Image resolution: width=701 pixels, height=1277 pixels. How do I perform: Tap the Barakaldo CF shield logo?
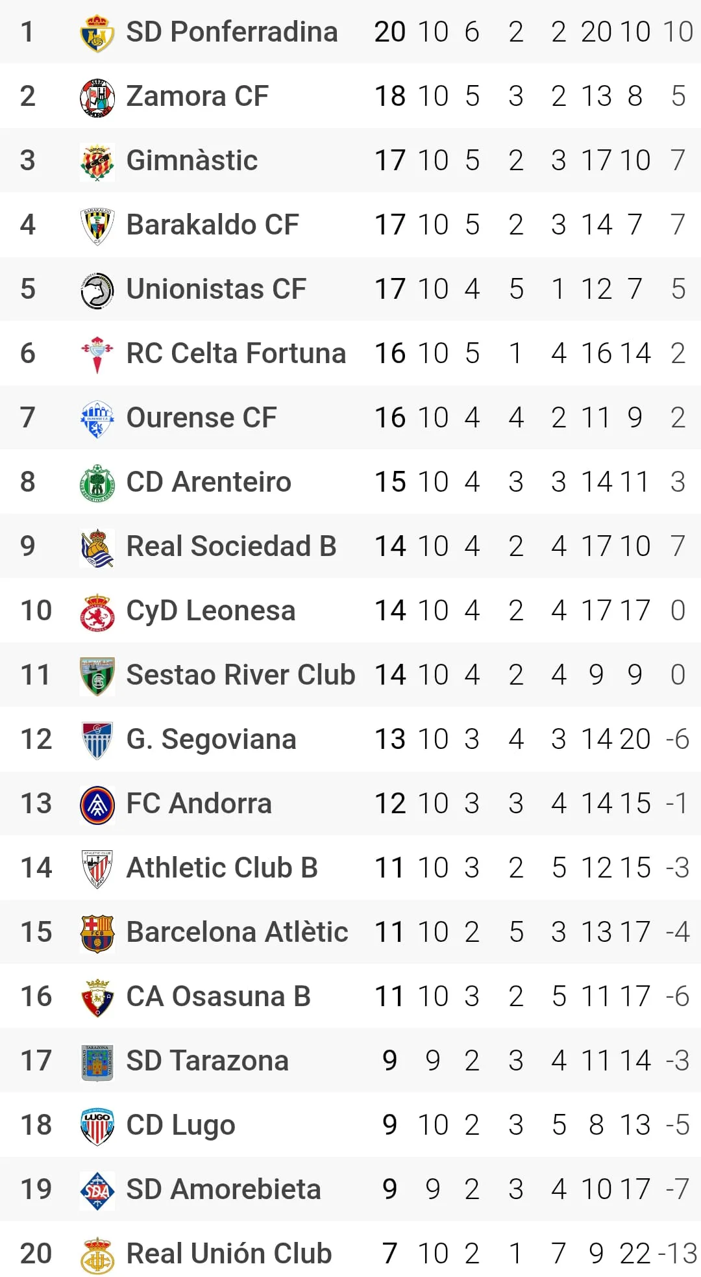pos(97,225)
